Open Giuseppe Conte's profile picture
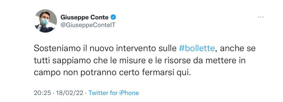This screenshot has height=102, width=283. click(x=46, y=21)
